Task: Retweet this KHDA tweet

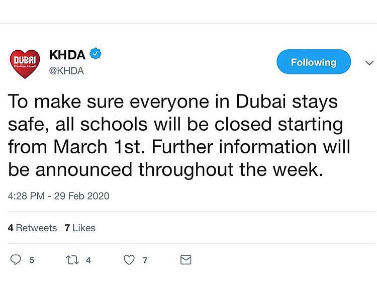Action: tap(73, 260)
